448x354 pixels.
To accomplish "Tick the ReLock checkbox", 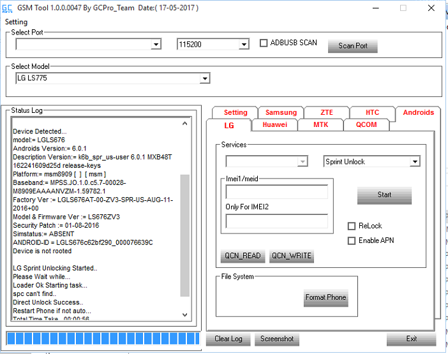I will point(352,226).
